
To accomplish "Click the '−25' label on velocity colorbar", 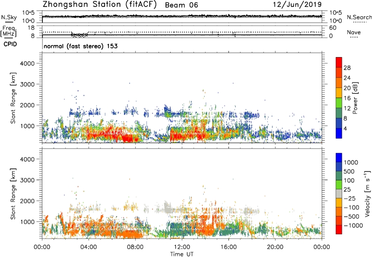I will [x=350, y=198].
